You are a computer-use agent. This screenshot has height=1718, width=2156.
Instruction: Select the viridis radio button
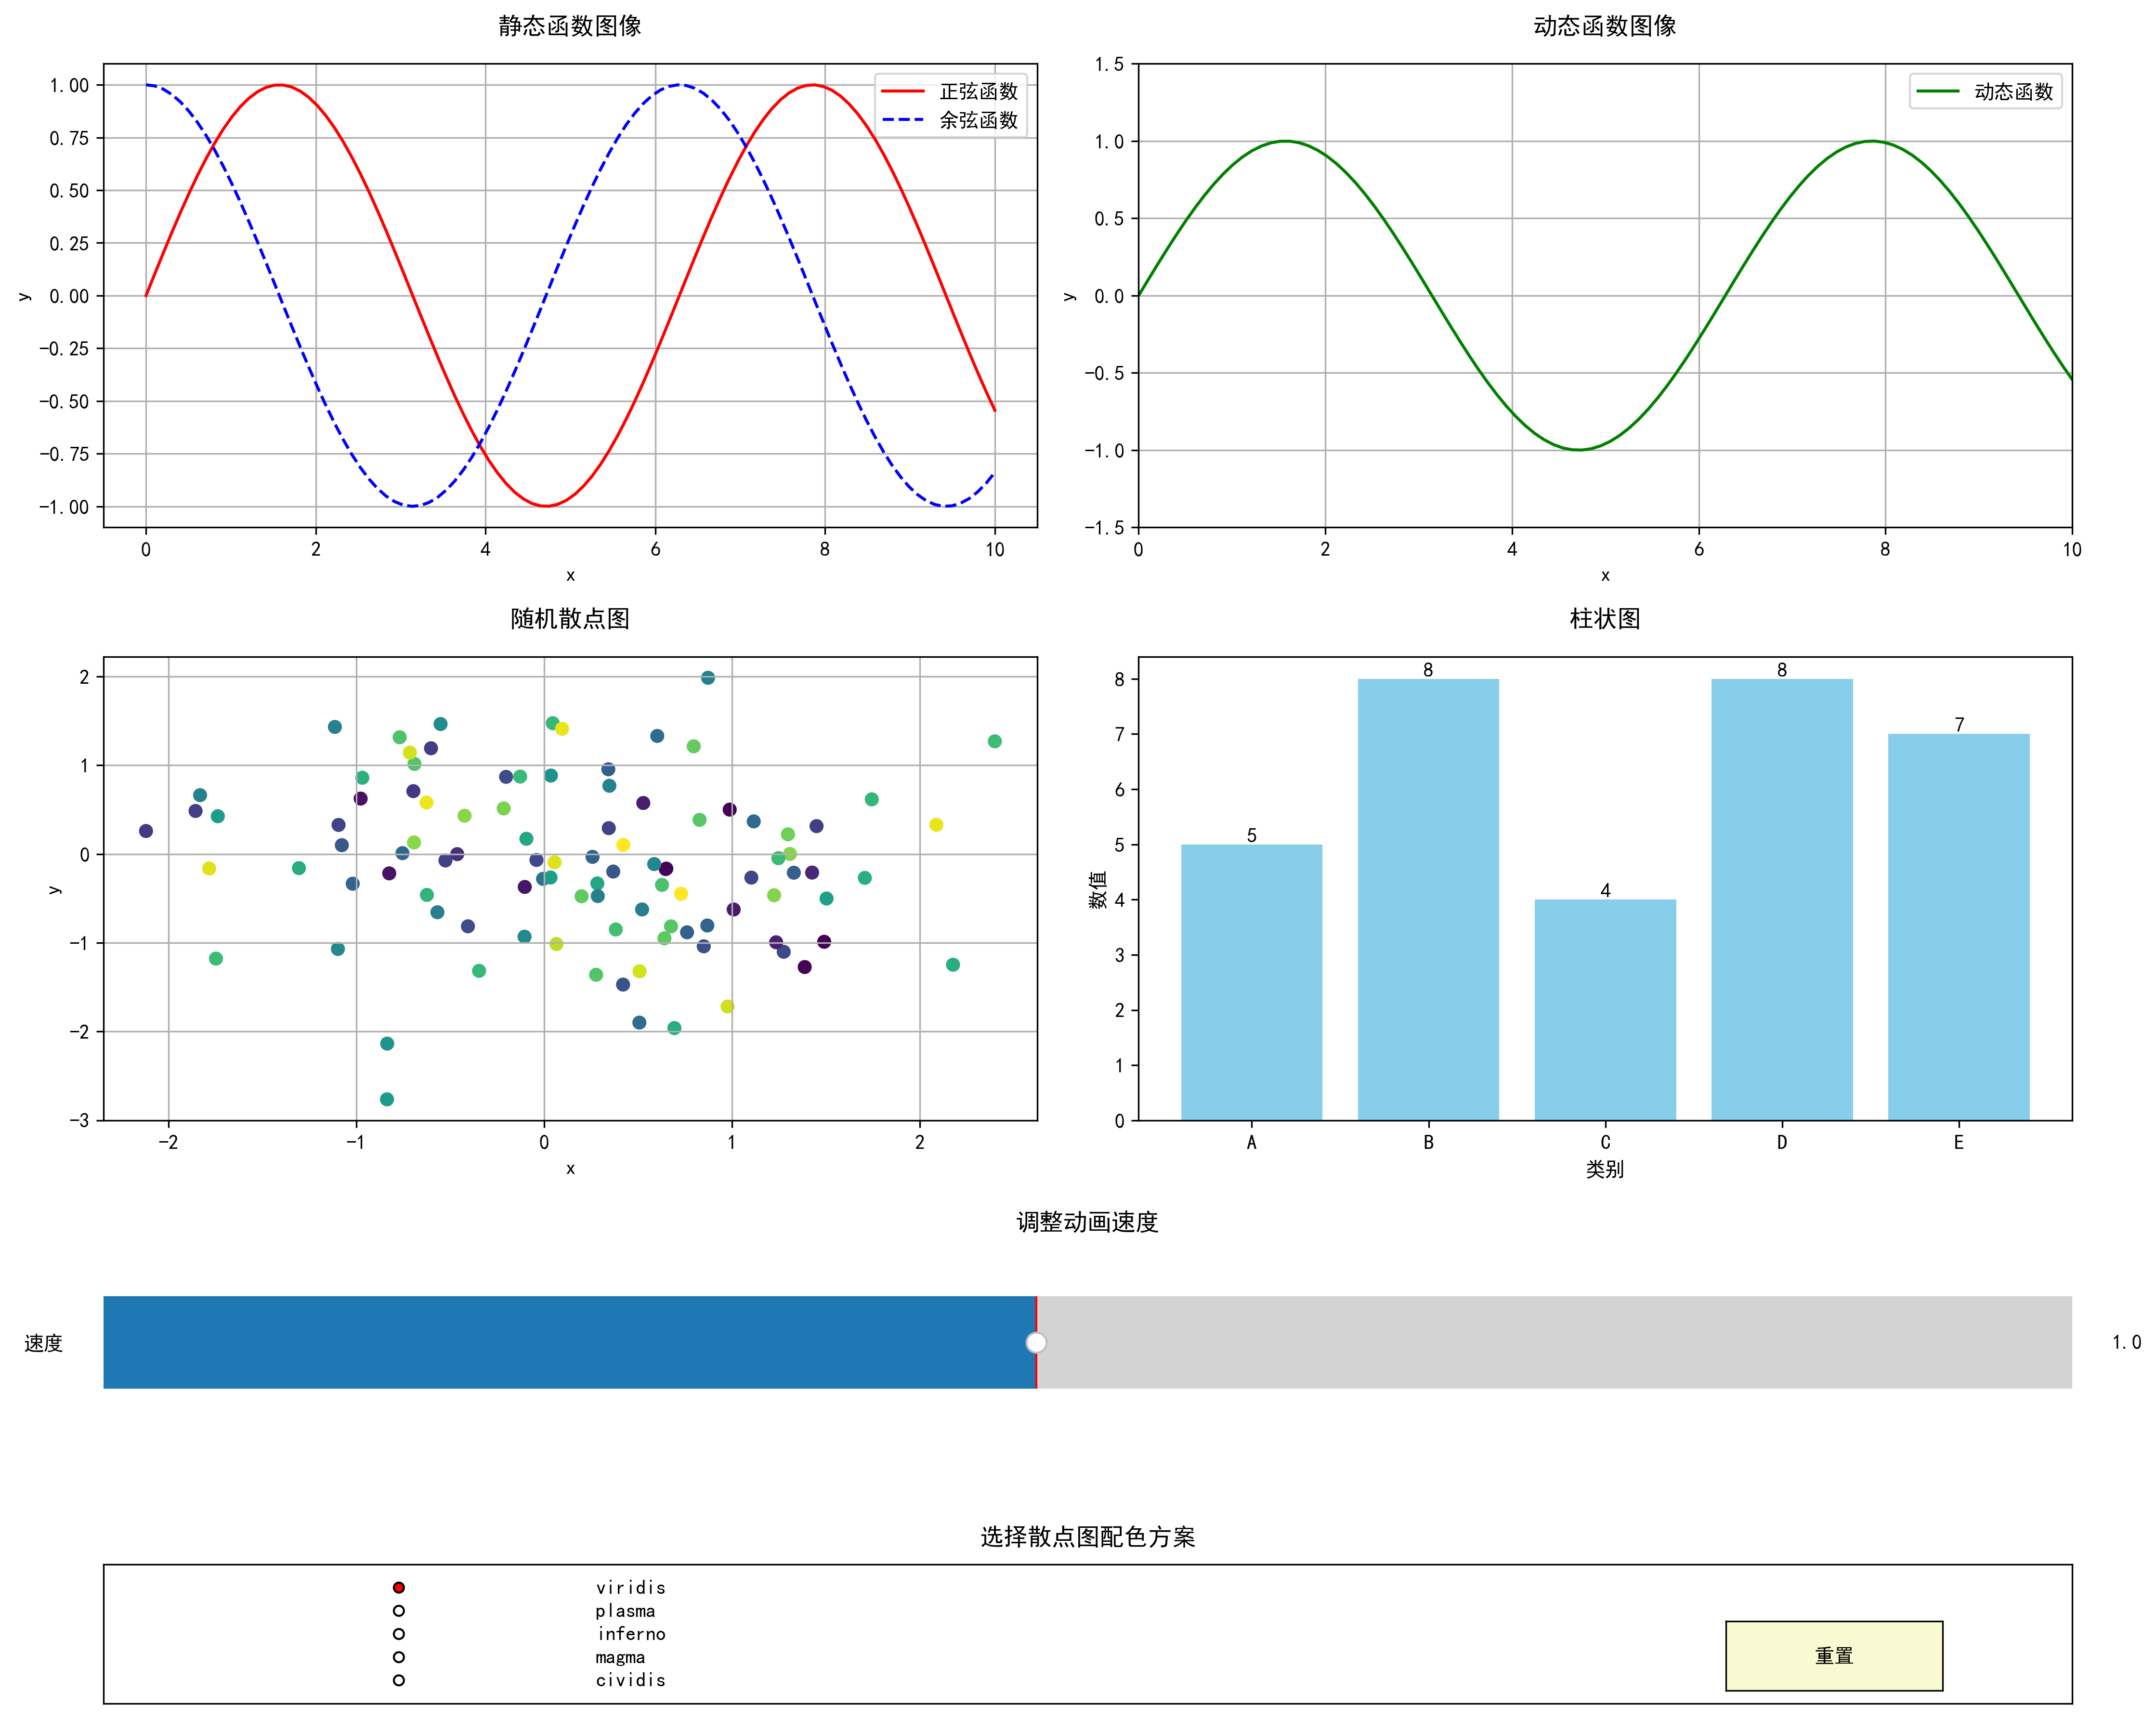tap(399, 1587)
